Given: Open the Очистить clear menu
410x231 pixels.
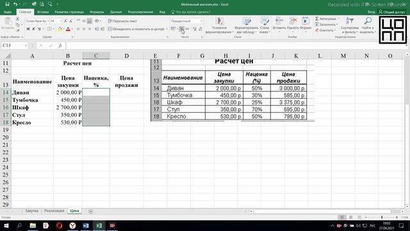Looking at the screenshot, I should 325,30.
